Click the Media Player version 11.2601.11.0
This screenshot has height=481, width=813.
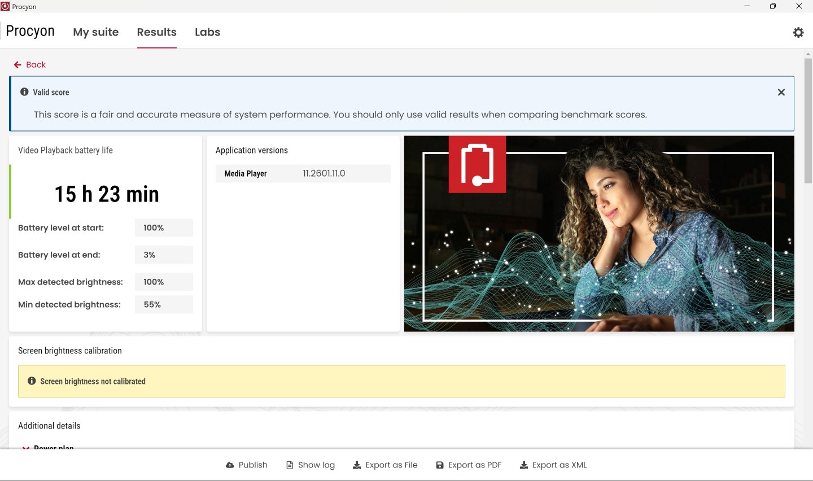tap(324, 173)
